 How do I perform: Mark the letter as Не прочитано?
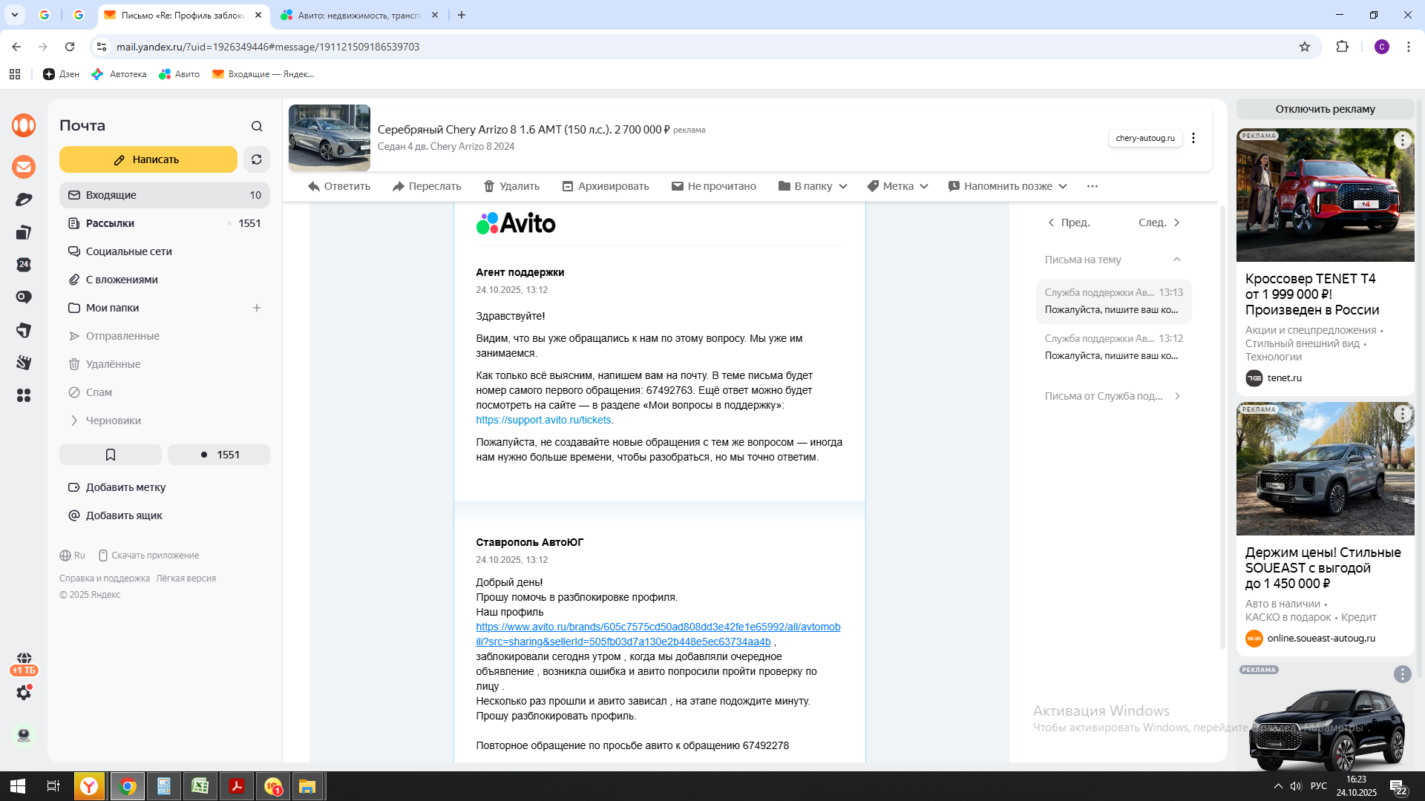pyautogui.click(x=714, y=186)
